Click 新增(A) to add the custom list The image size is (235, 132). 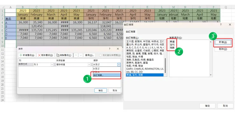223,42
